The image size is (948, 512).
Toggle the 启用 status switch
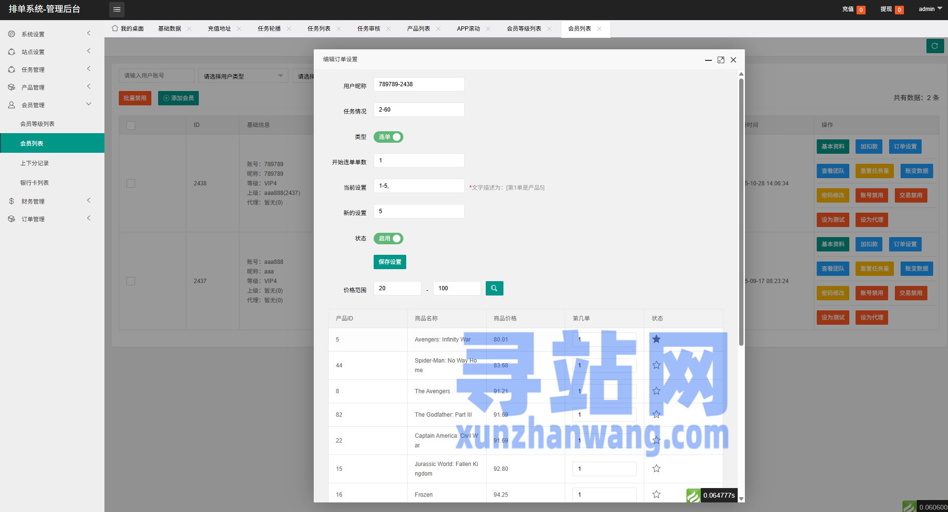tap(388, 239)
